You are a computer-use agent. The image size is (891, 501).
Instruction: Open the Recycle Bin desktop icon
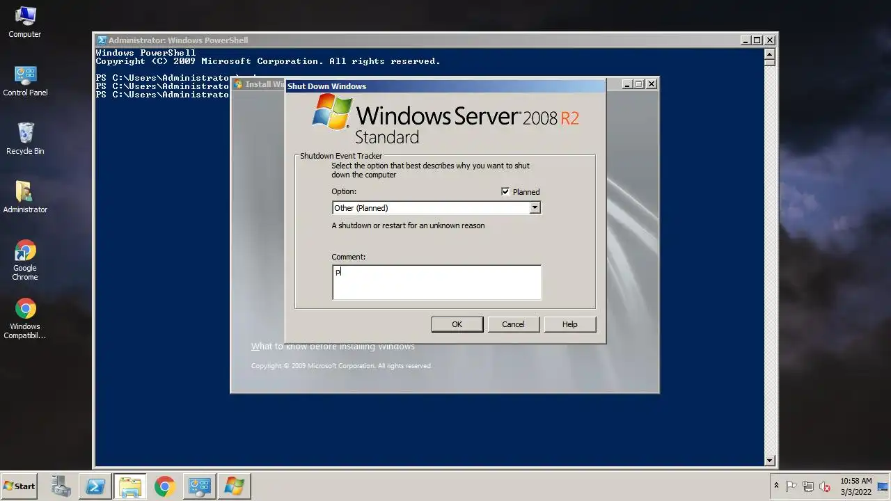coord(25,138)
